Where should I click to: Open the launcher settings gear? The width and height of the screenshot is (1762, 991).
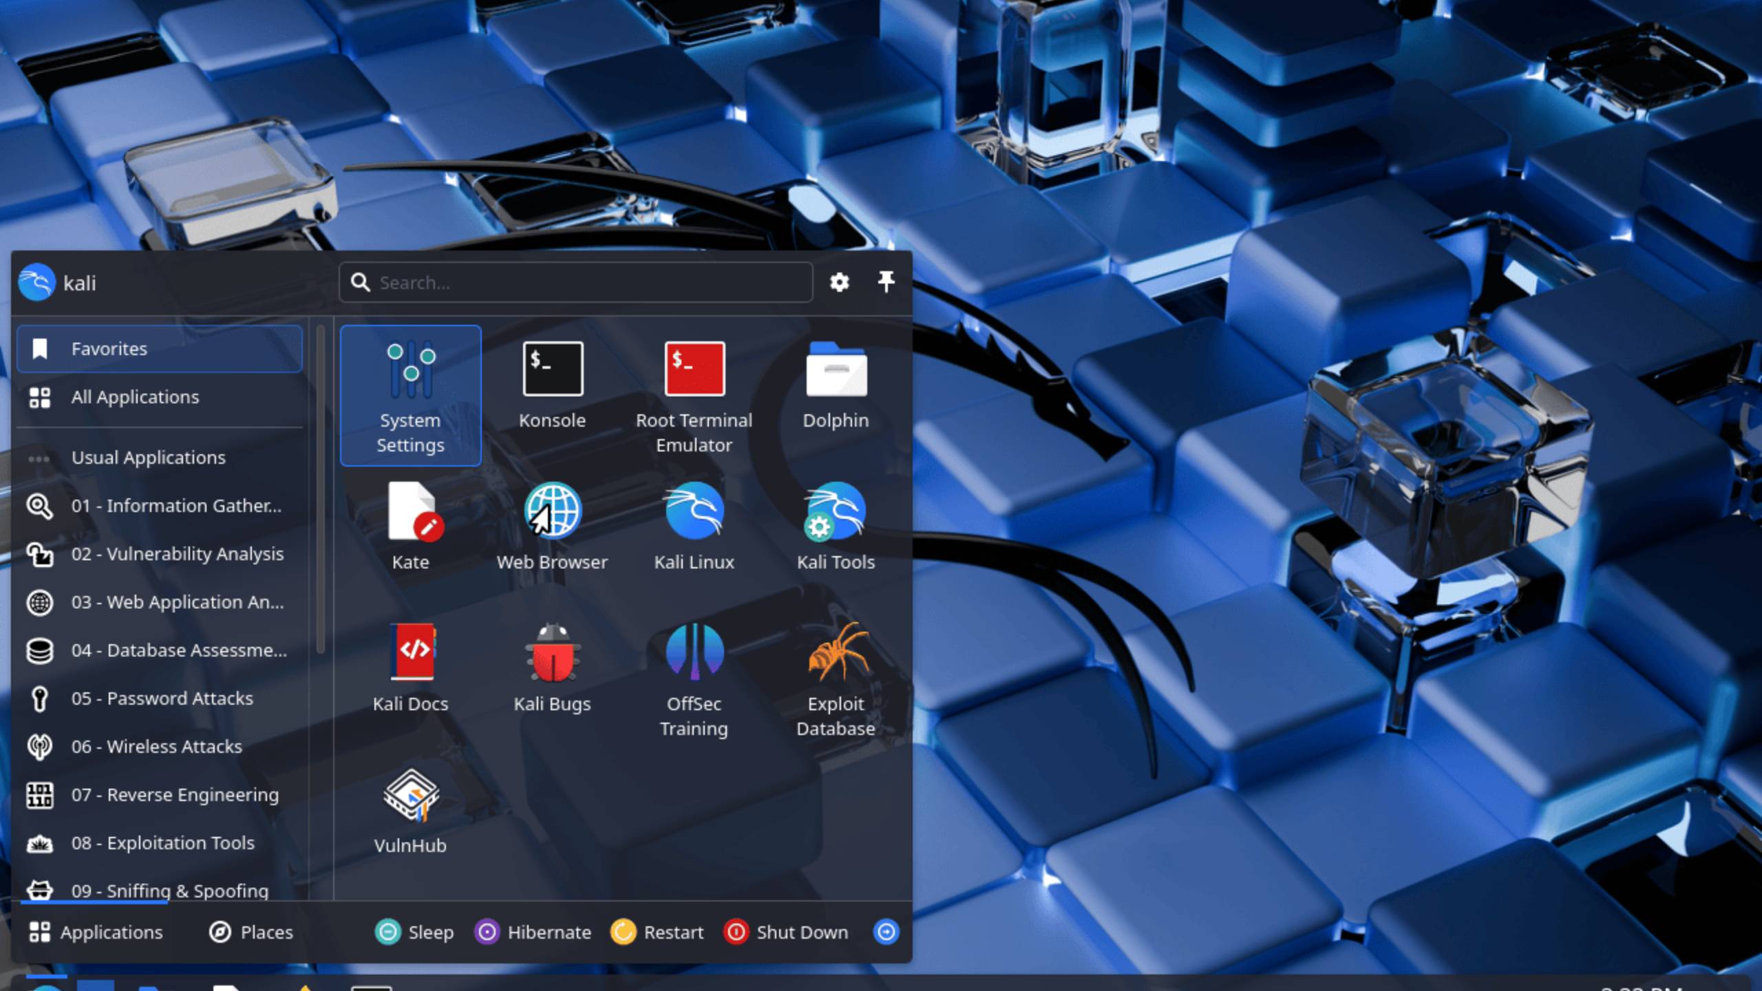tap(840, 282)
